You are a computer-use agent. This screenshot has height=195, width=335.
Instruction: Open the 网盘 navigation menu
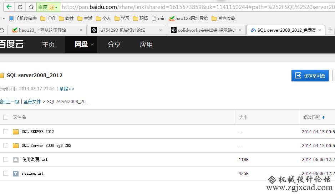[81, 45]
